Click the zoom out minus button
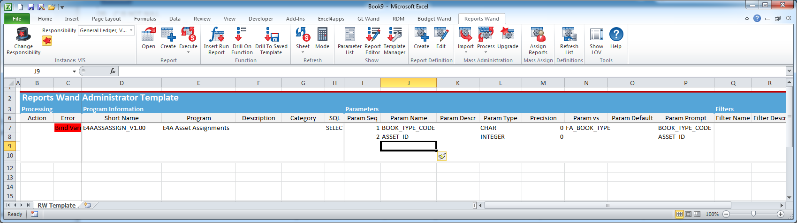 click(726, 214)
